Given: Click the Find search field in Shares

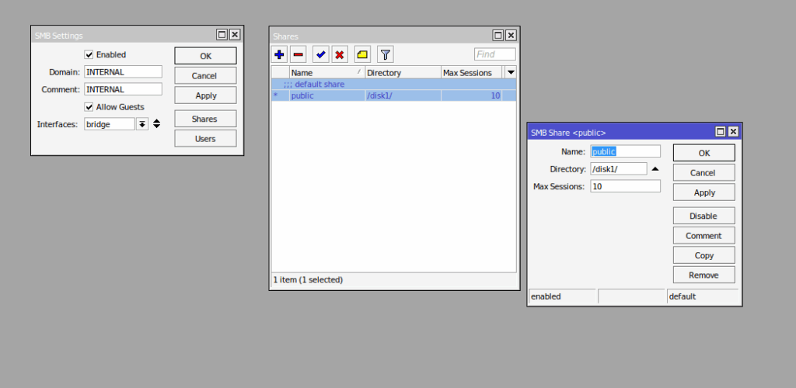Looking at the screenshot, I should [x=495, y=54].
